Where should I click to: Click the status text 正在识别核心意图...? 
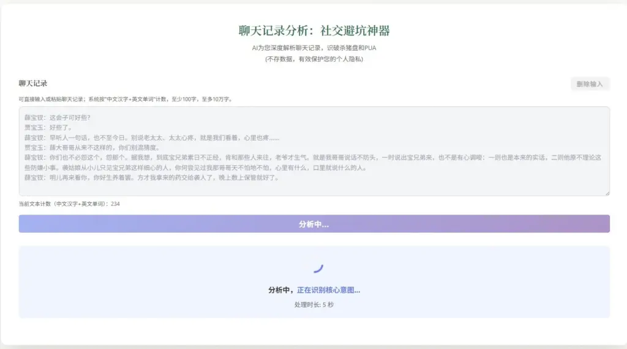coord(328,290)
